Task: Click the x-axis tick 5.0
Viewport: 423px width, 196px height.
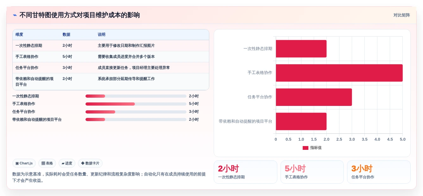Action: click(x=403, y=139)
